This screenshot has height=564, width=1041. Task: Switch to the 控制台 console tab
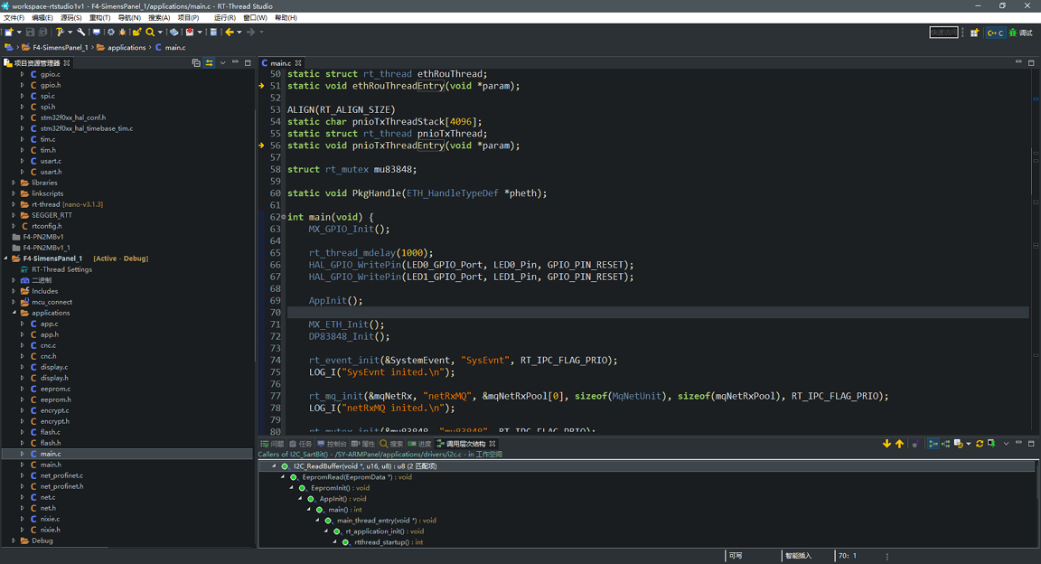tap(332, 444)
